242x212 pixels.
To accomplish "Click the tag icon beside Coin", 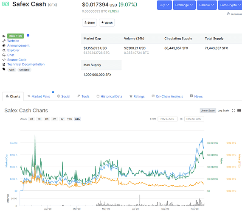I will click(x=4, y=69).
